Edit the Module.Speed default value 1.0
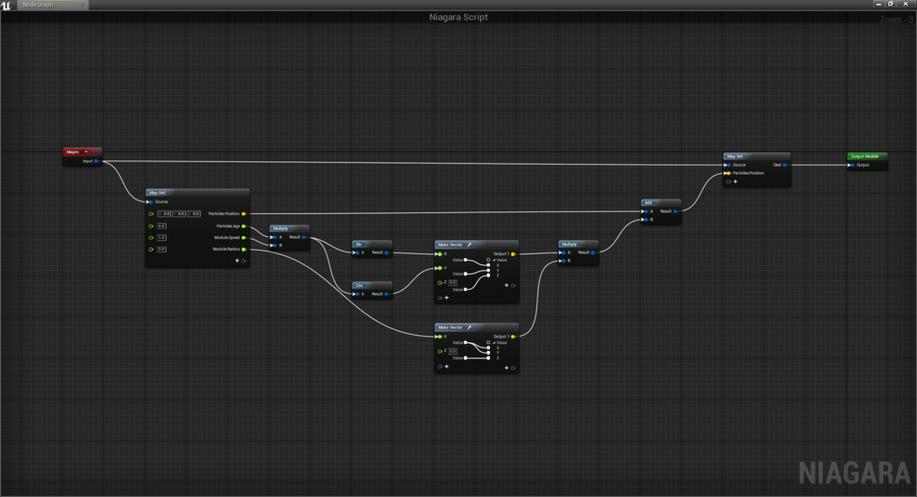This screenshot has height=497, width=917. (161, 238)
